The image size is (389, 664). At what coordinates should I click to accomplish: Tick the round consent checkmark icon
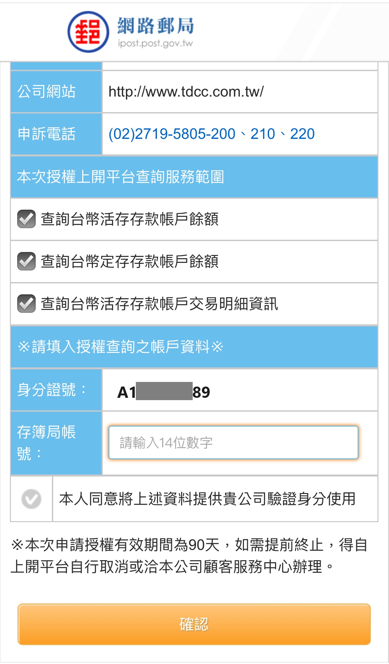(x=31, y=499)
